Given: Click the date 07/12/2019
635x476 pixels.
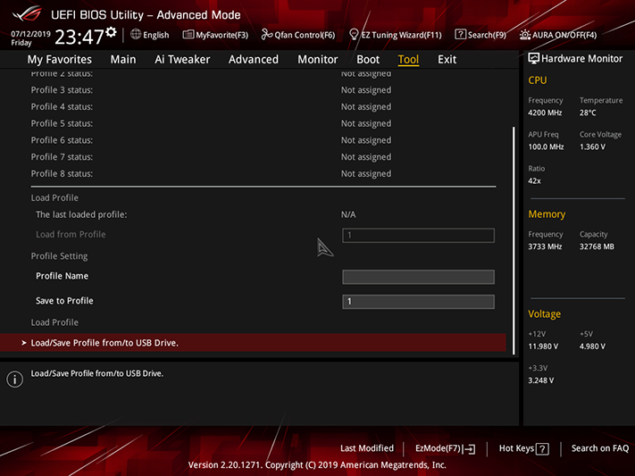Looking at the screenshot, I should [30, 34].
